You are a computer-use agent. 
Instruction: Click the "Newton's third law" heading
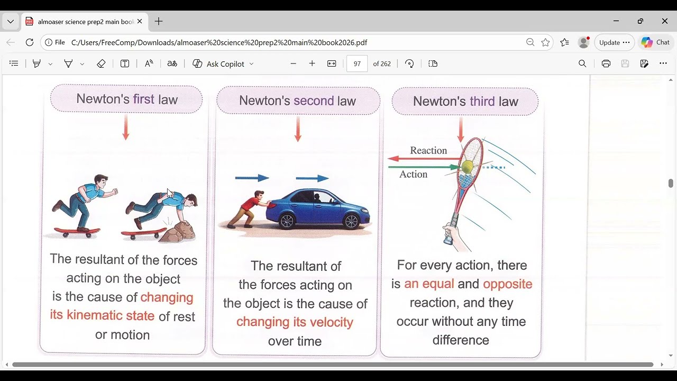pyautogui.click(x=465, y=101)
